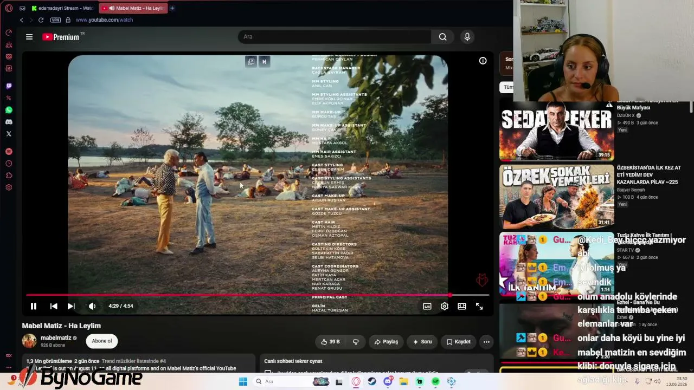Select the Mabel Matiz - Ha Leylim tab

click(133, 8)
